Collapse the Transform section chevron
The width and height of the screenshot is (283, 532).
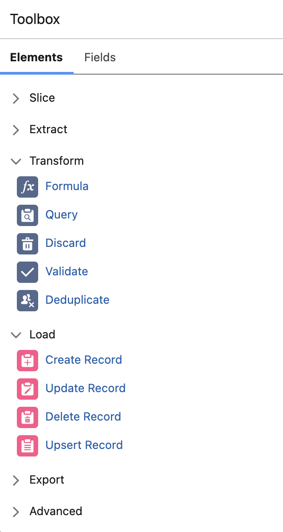coord(16,161)
